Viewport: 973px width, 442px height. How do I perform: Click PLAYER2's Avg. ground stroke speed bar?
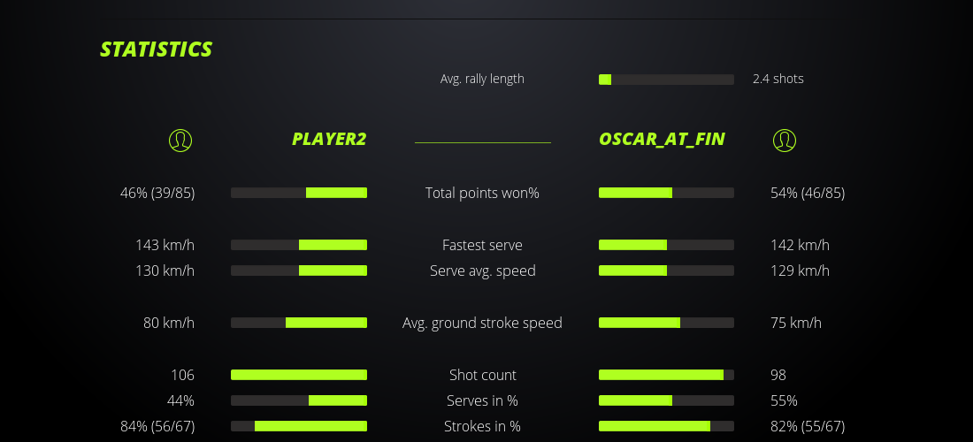pyautogui.click(x=299, y=323)
